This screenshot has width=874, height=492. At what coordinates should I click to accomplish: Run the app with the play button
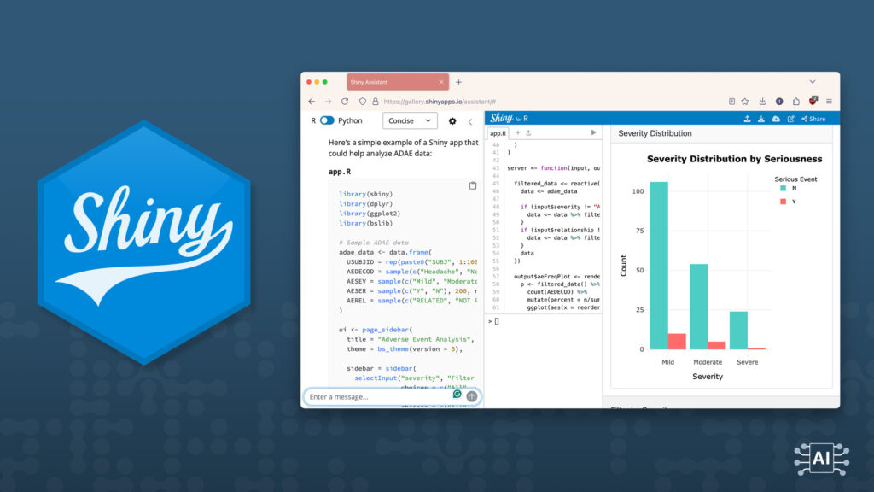[x=594, y=132]
